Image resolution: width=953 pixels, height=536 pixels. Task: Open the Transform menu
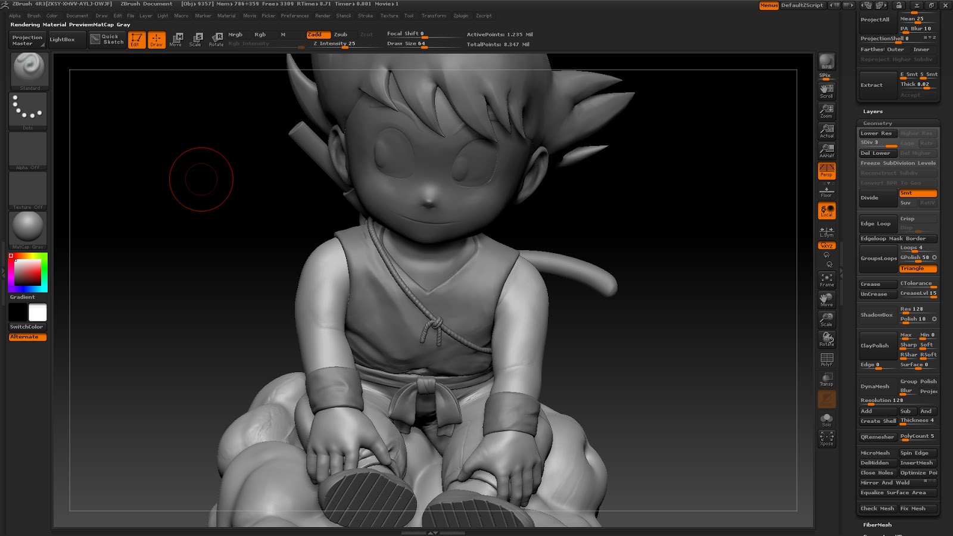434,16
